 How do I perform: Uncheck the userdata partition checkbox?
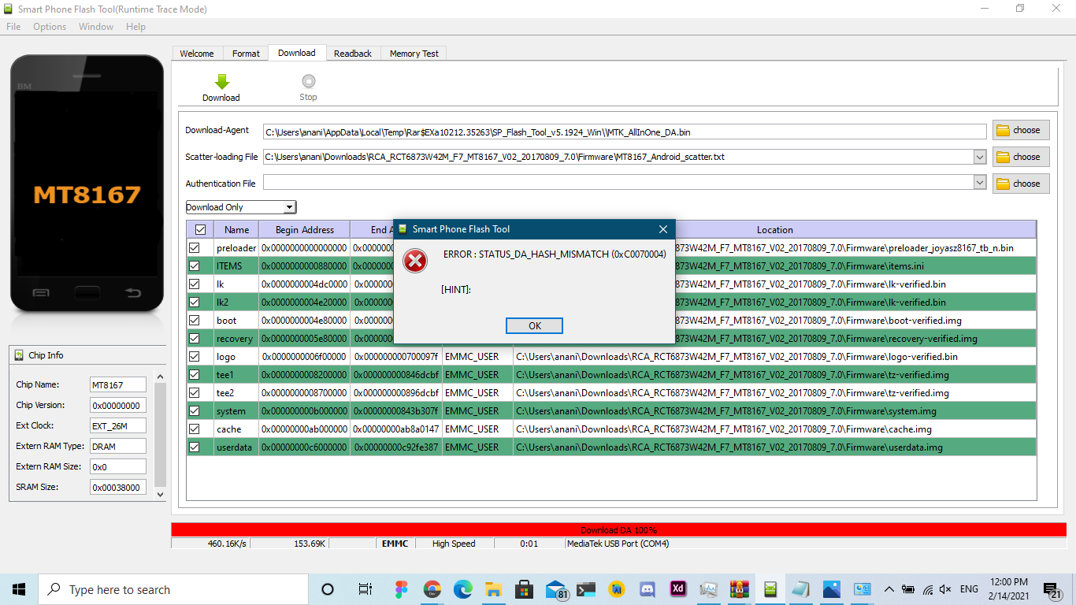coord(195,447)
